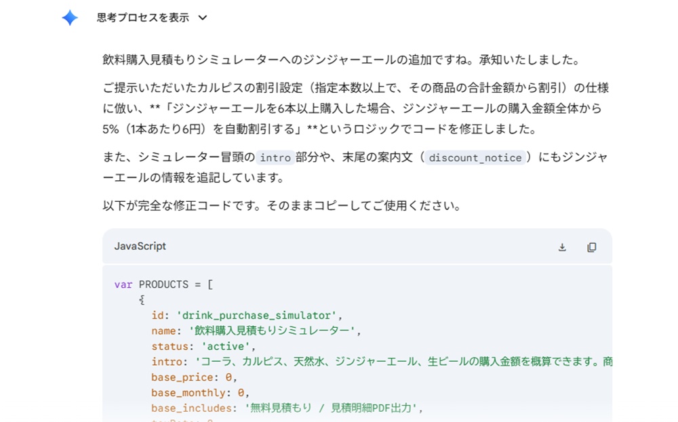The height and width of the screenshot is (422, 678).
Task: Select the JavaScript label on the code block
Action: 140,247
